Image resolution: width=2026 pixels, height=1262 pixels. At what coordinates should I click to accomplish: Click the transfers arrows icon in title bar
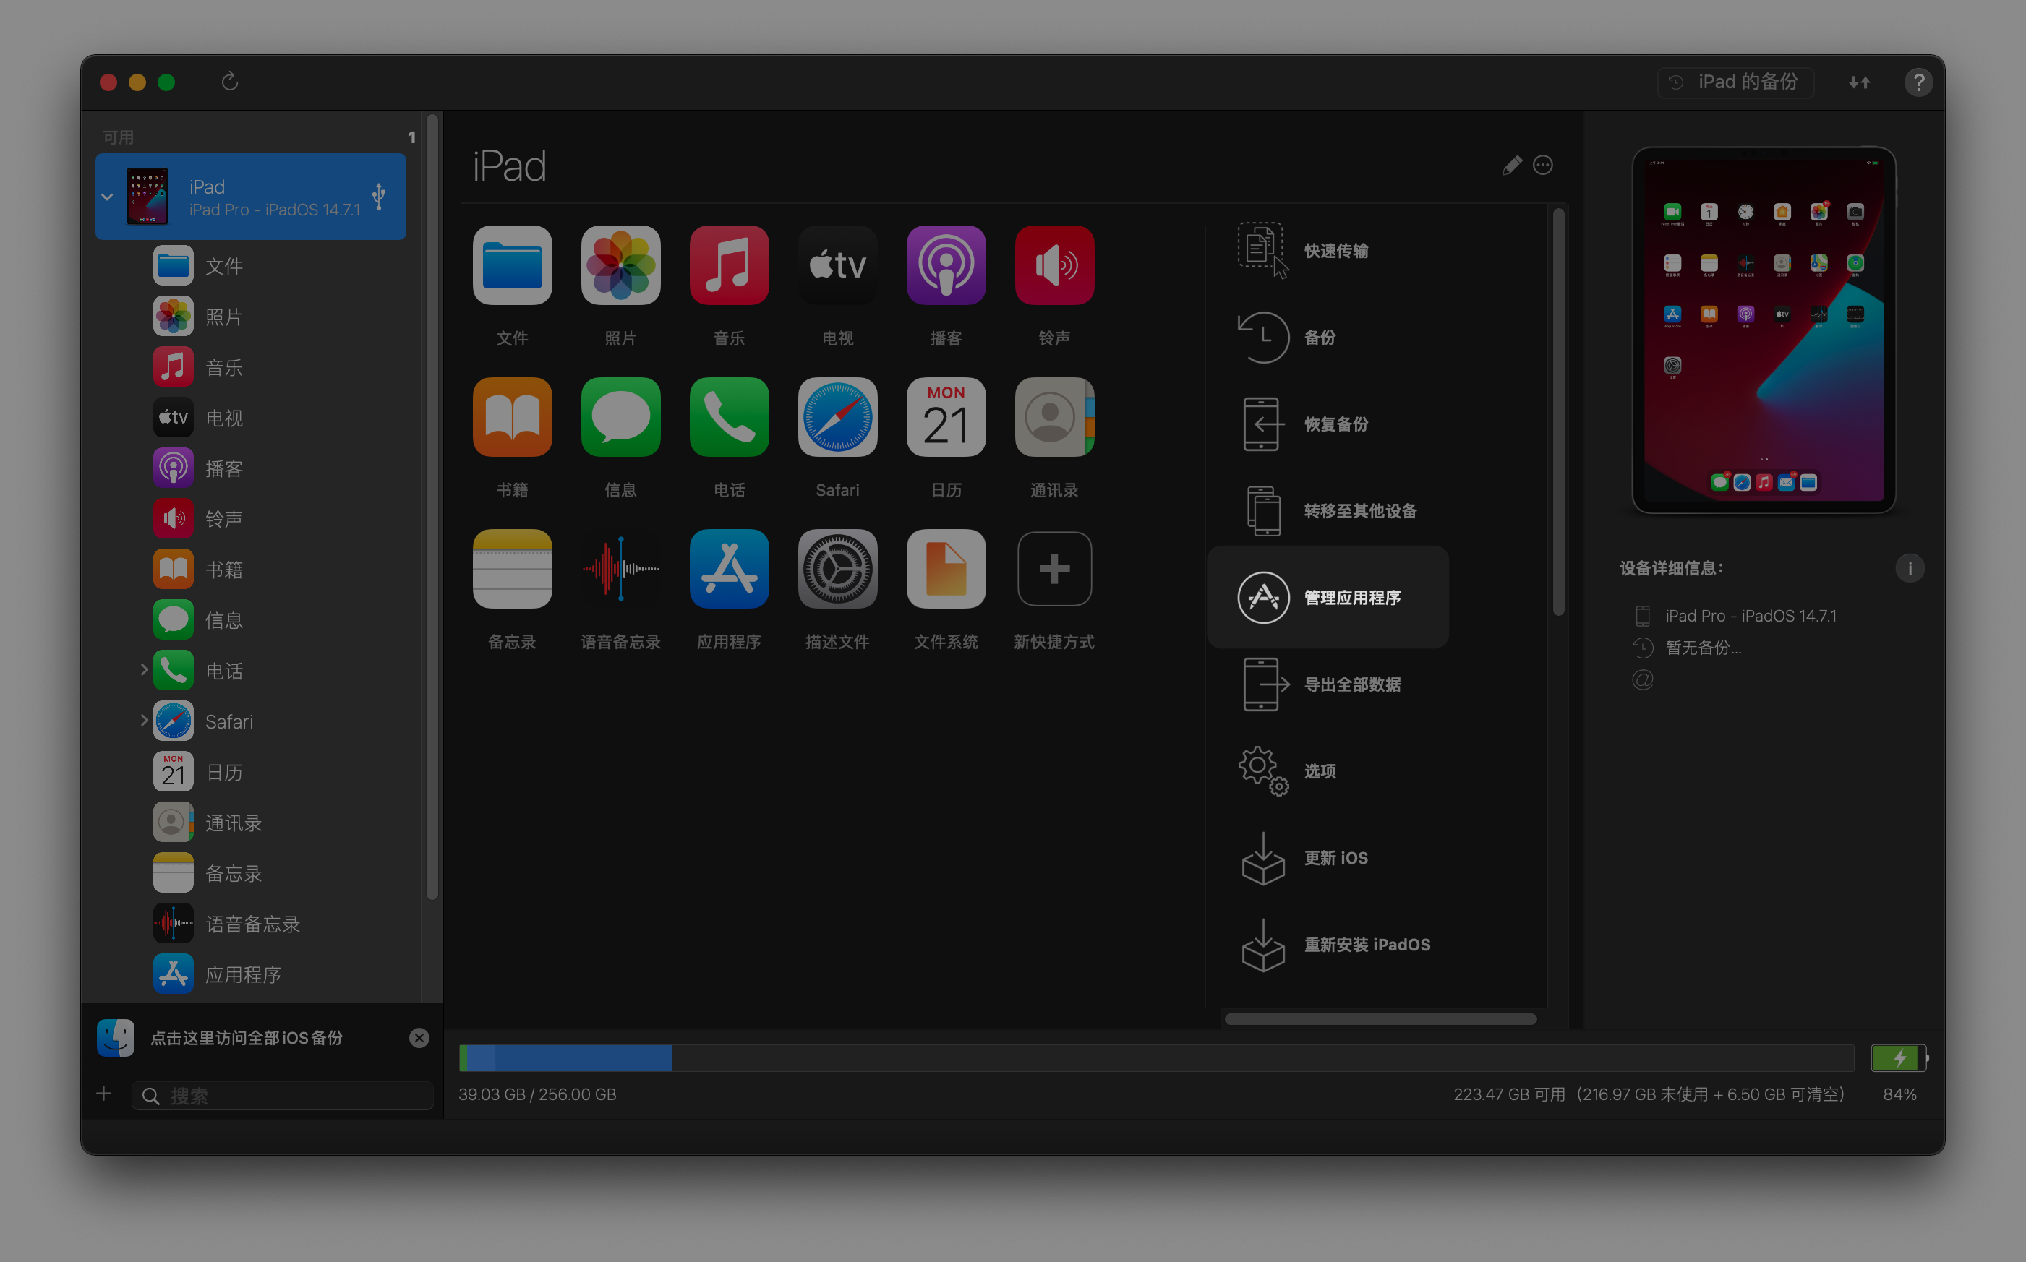(1859, 82)
